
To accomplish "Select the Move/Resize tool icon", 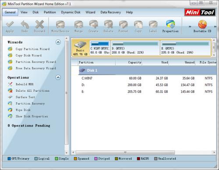I will coord(60,24).
